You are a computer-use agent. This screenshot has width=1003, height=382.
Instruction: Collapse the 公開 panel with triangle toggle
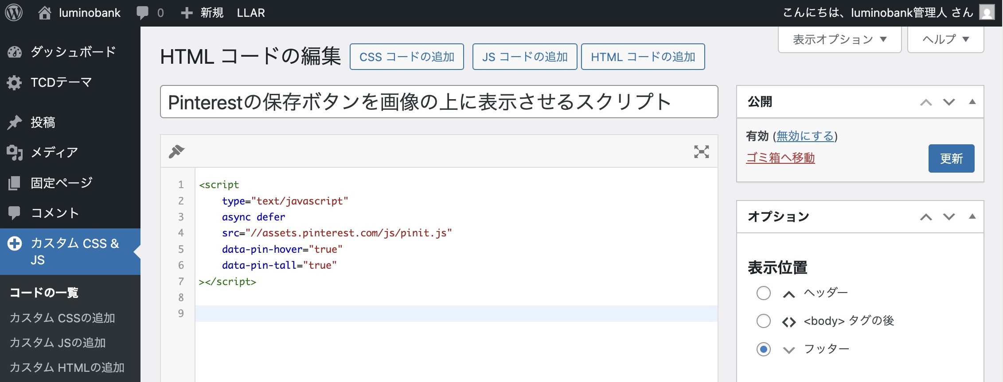(972, 102)
